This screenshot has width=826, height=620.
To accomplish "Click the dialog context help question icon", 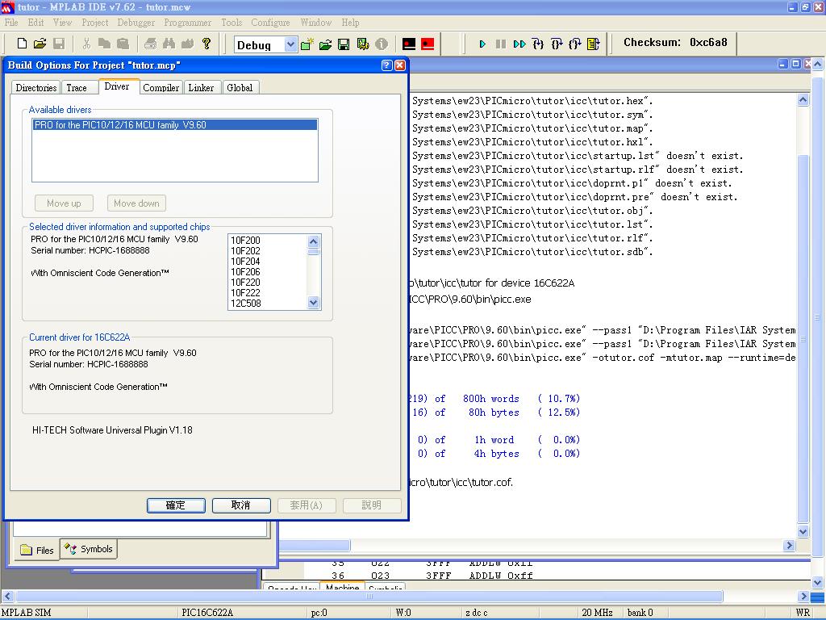I will pyautogui.click(x=386, y=65).
